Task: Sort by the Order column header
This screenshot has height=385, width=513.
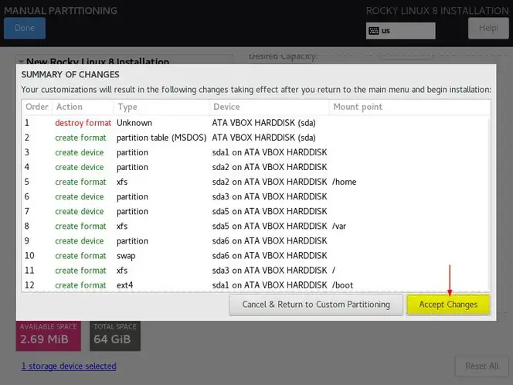Action: click(x=36, y=107)
